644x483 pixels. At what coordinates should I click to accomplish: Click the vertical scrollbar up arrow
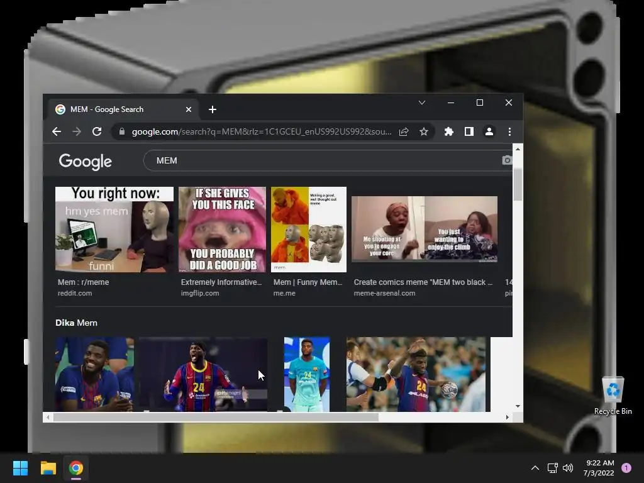tap(518, 148)
